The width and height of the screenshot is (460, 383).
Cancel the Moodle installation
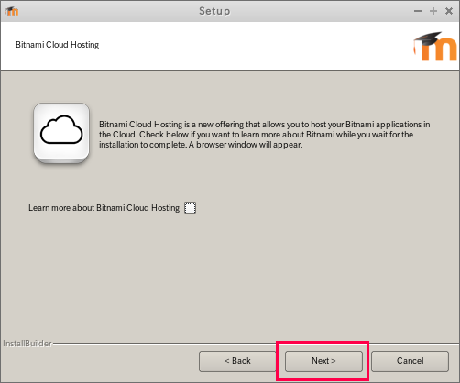click(410, 361)
